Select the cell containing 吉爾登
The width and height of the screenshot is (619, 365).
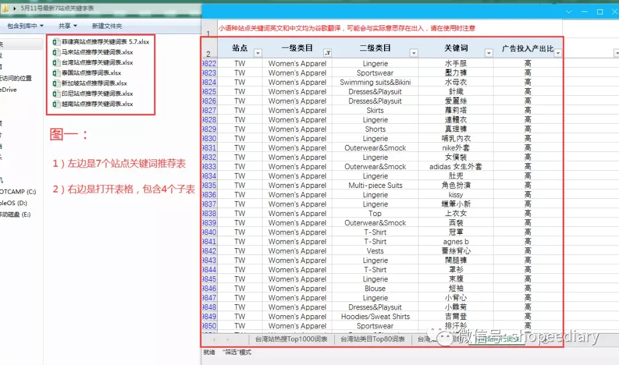[456, 316]
